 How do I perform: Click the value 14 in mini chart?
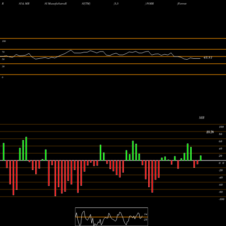(x=146, y=214)
